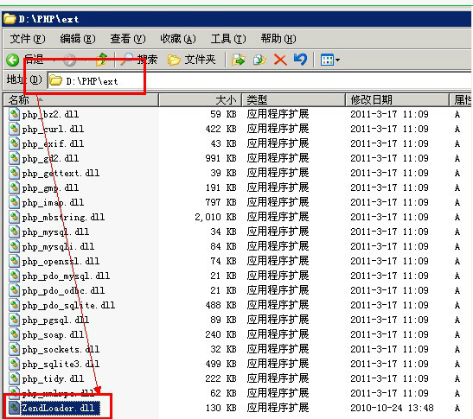Image resolution: width=473 pixels, height=419 pixels.
Task: Open the 工具(T) menu
Action: click(x=228, y=39)
